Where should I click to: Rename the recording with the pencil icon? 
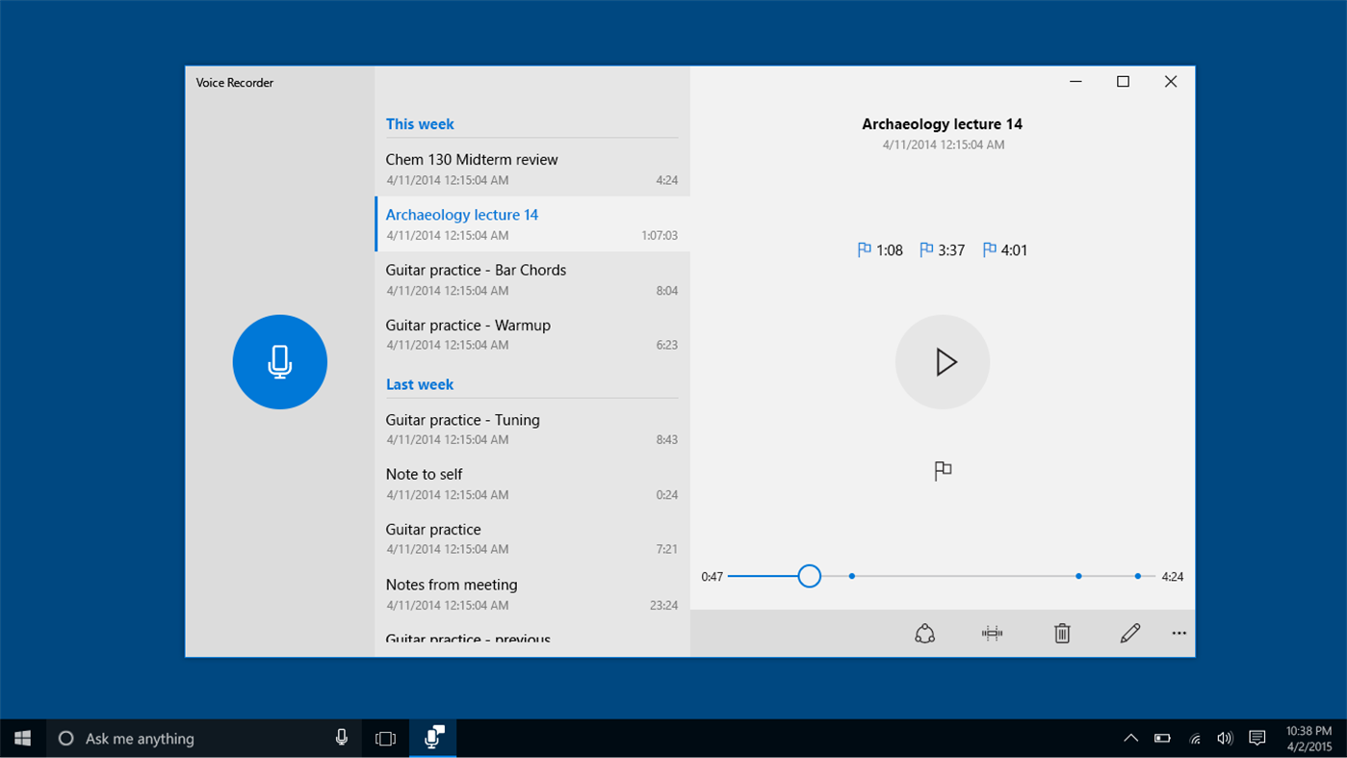1129,633
